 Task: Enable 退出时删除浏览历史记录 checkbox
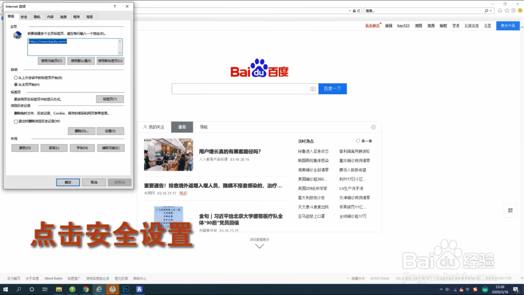[x=16, y=121]
